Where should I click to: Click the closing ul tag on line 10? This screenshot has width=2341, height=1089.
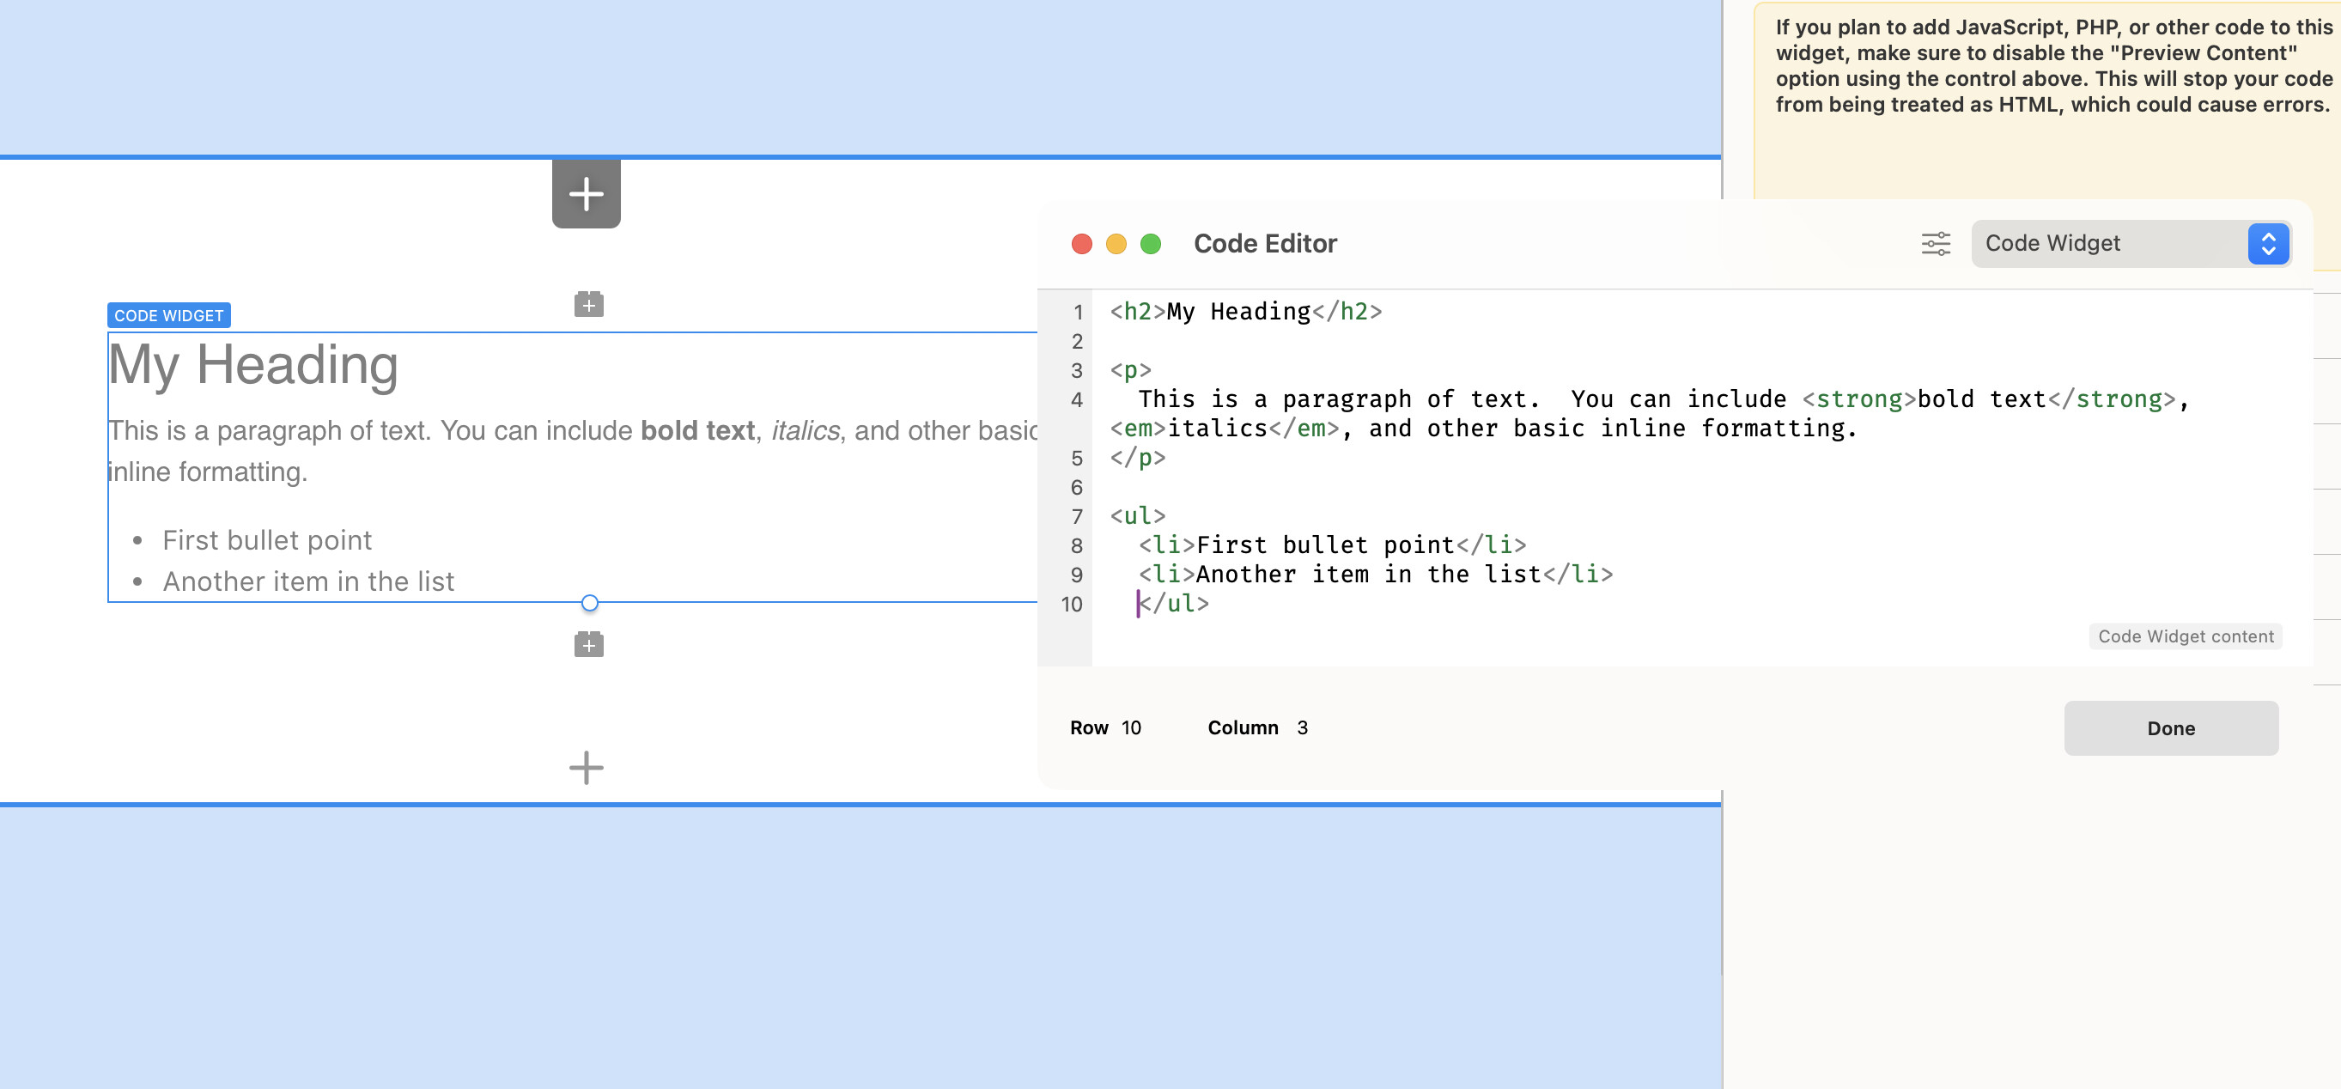click(1174, 604)
